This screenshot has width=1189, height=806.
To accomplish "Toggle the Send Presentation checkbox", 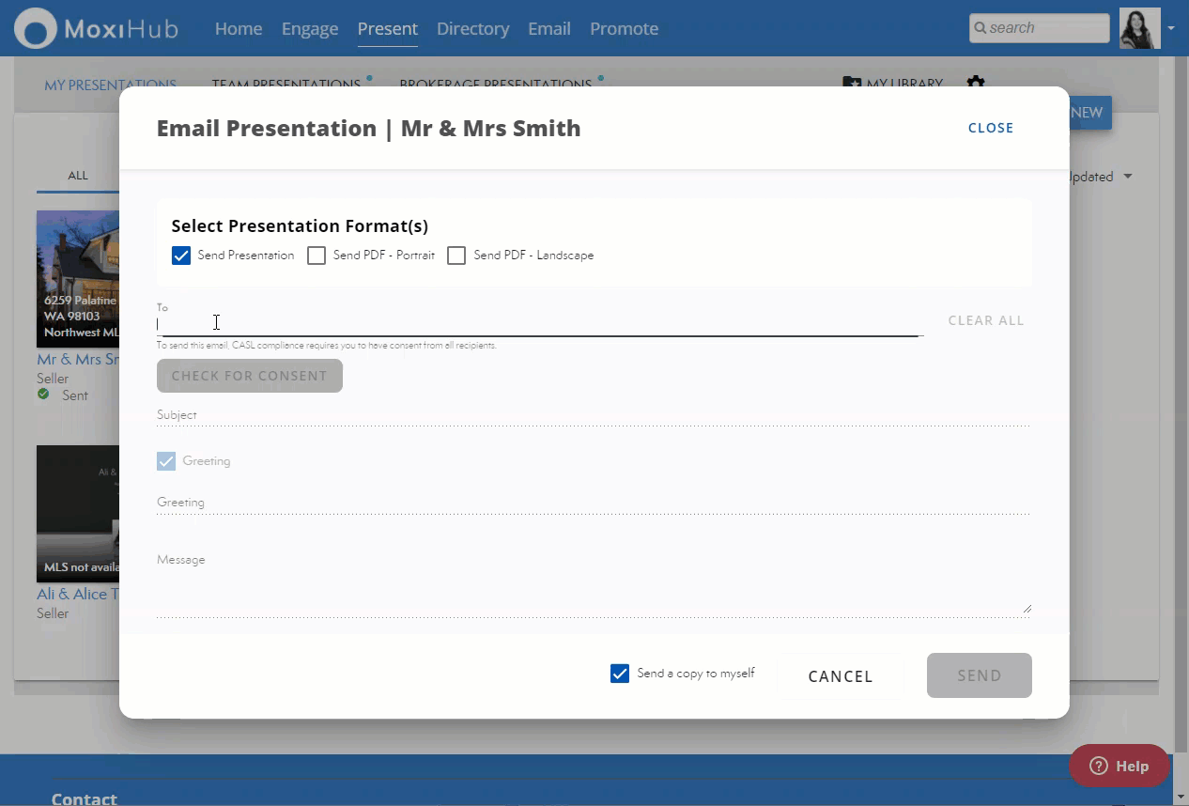I will pyautogui.click(x=181, y=256).
